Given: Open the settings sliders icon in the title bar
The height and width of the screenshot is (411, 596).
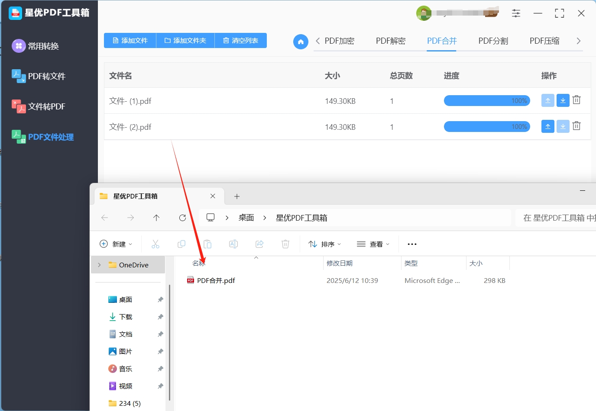Looking at the screenshot, I should [516, 13].
